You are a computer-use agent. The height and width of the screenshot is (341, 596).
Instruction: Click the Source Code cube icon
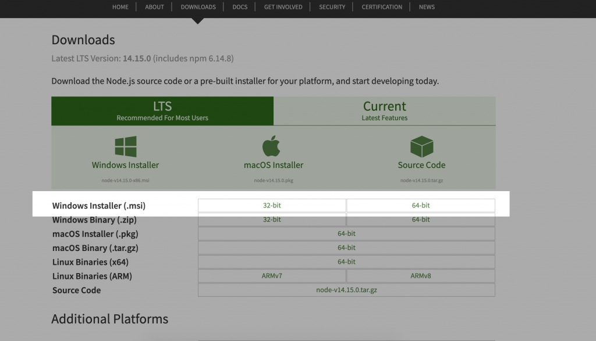(421, 146)
